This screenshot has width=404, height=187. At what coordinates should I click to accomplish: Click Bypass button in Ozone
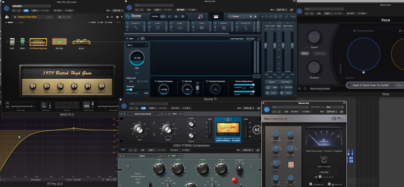(272, 82)
